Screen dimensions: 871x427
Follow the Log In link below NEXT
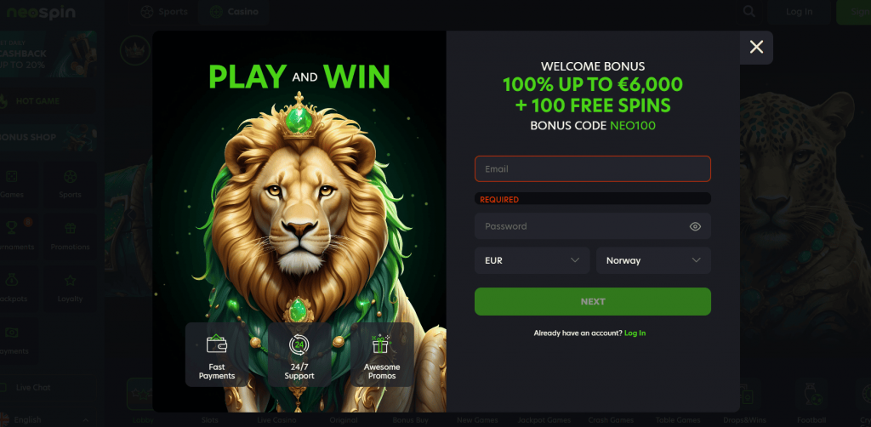[635, 333]
